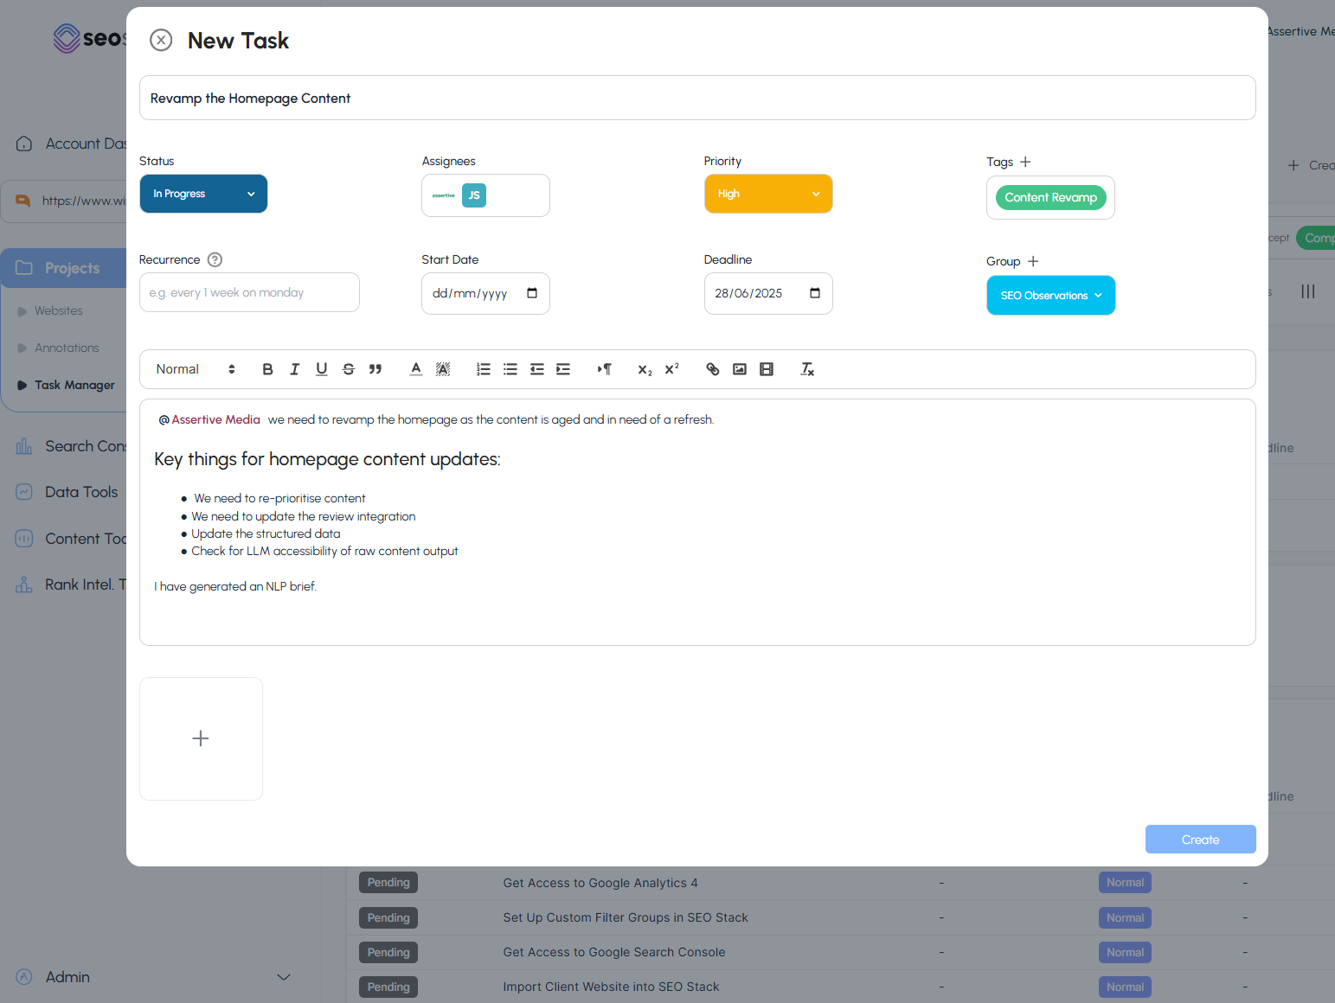Add a new tag with the plus
Viewport: 1335px width, 1003px height.
[1025, 162]
